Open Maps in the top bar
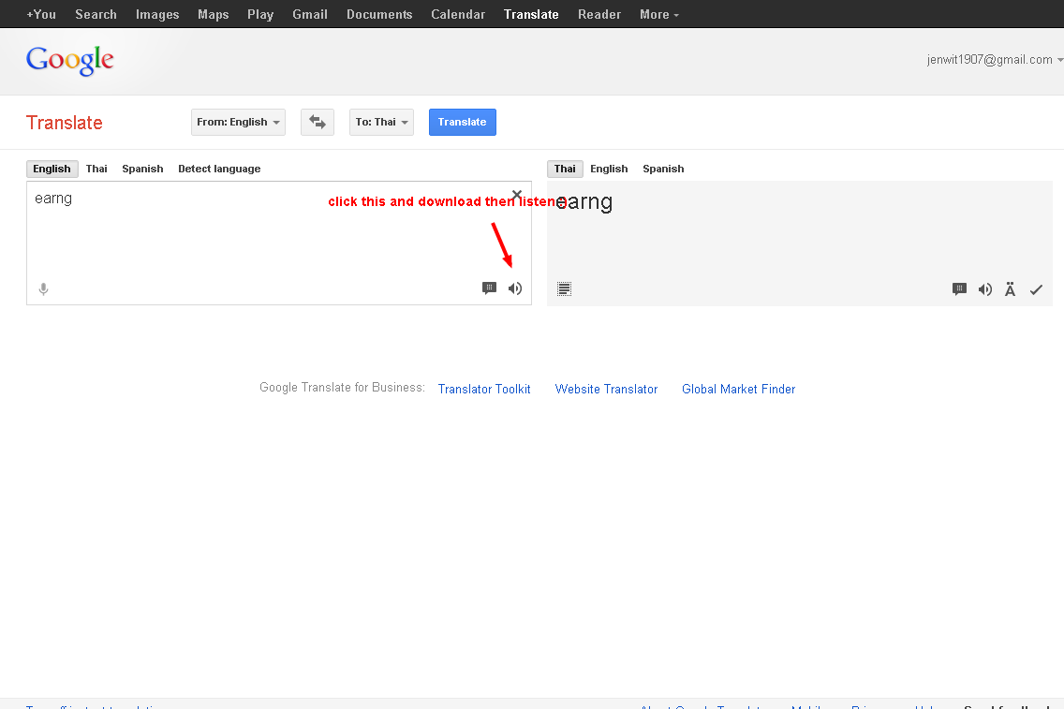Screen dimensions: 1064x709 [213, 14]
